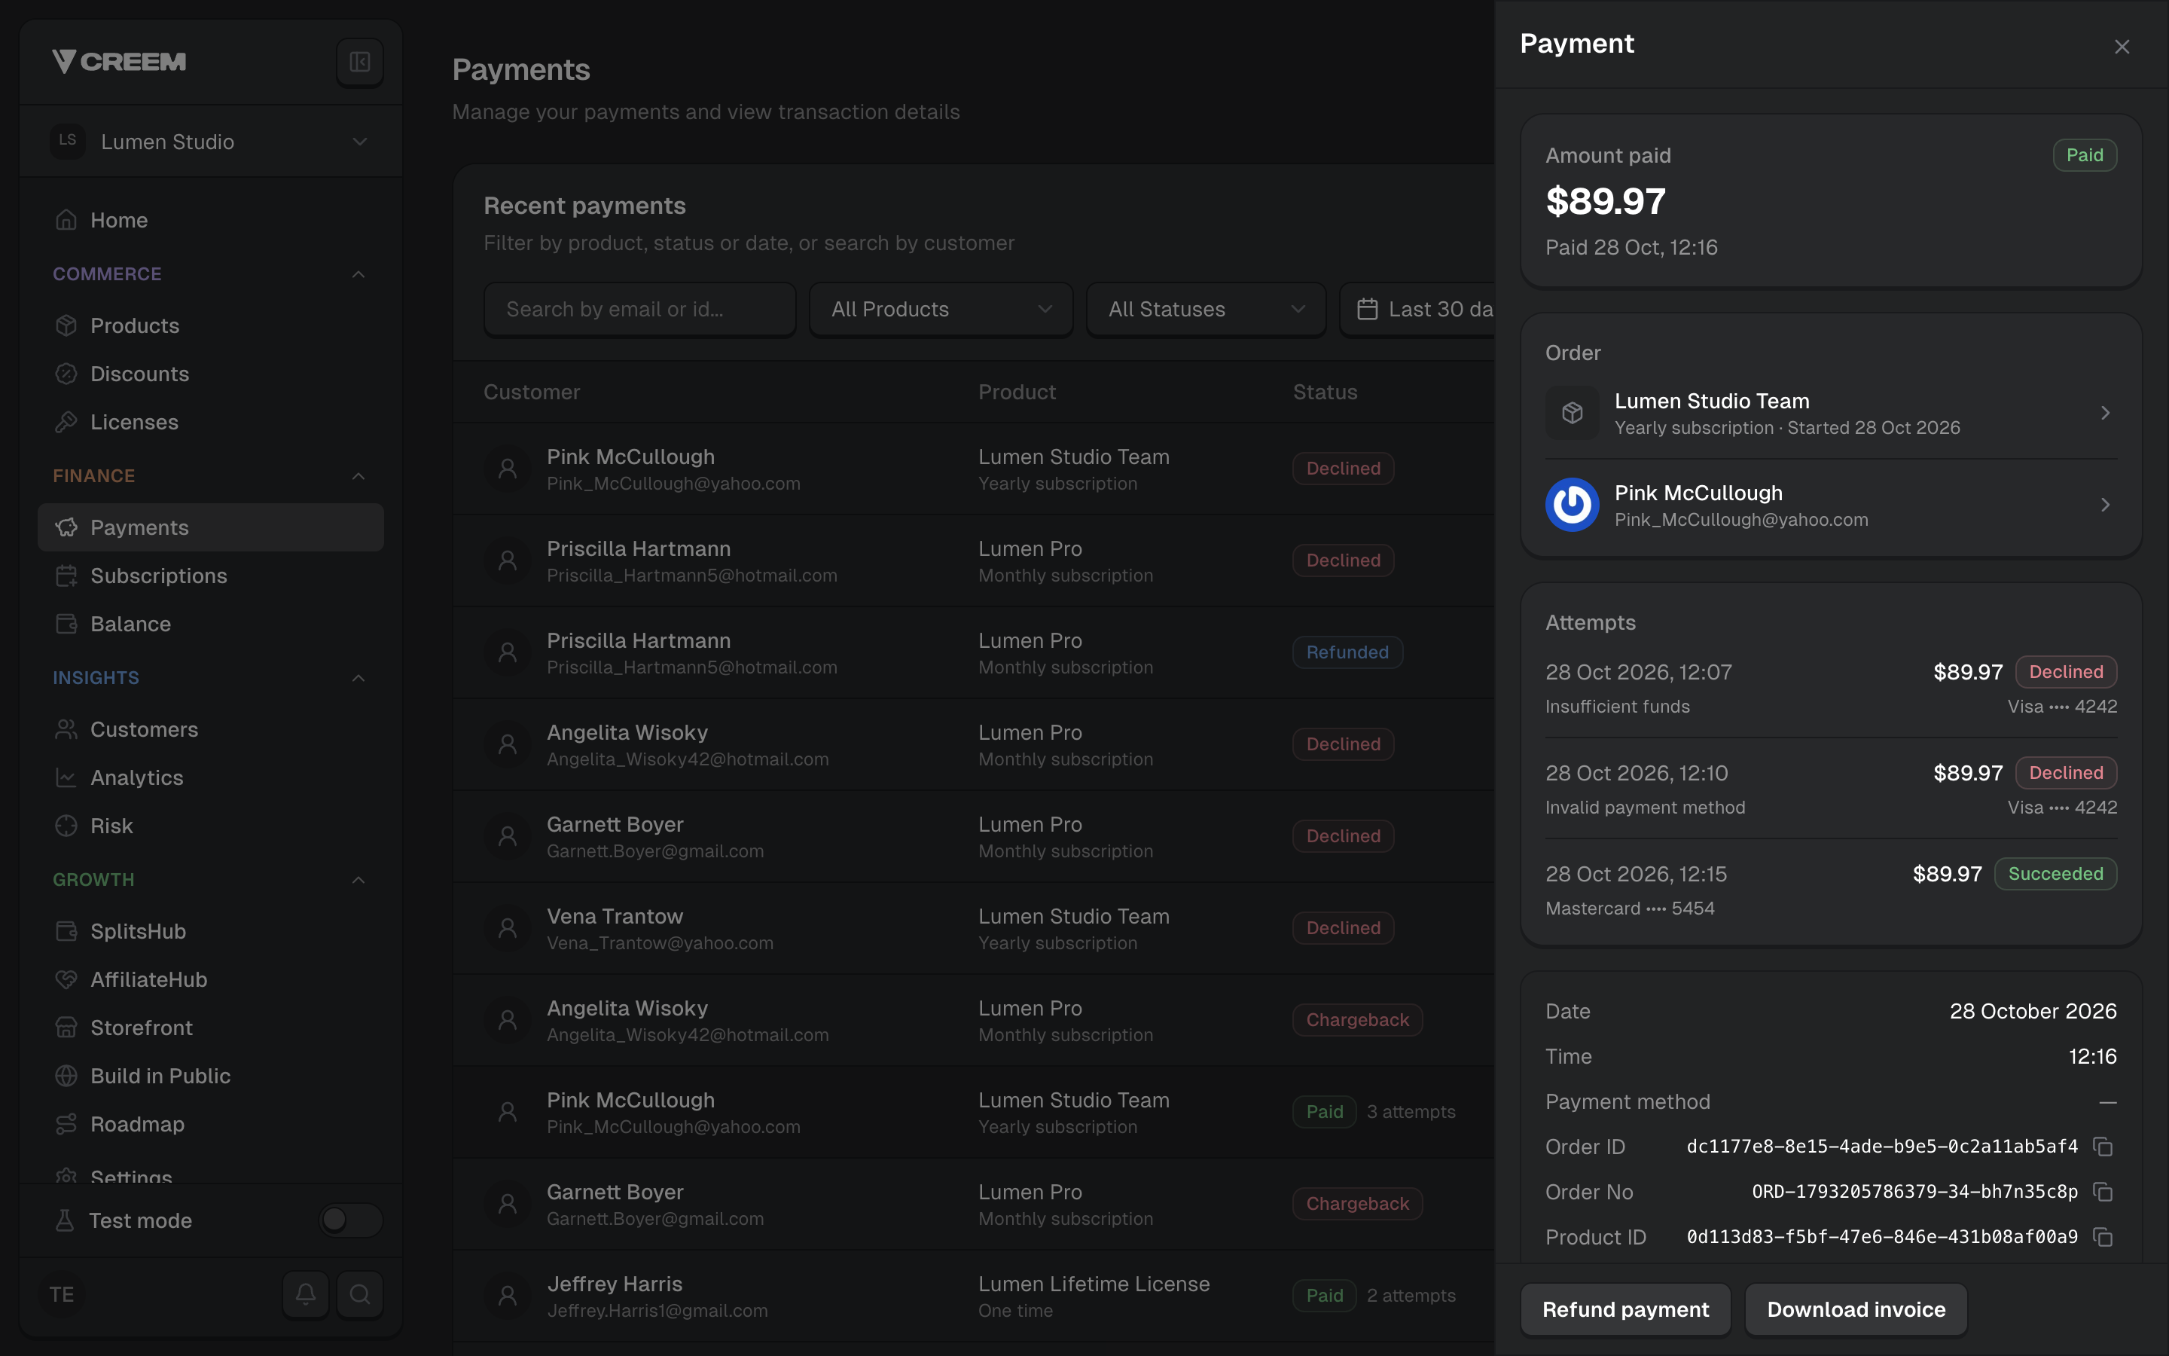Open the Subscriptions page
The height and width of the screenshot is (1356, 2169).
click(211, 576)
